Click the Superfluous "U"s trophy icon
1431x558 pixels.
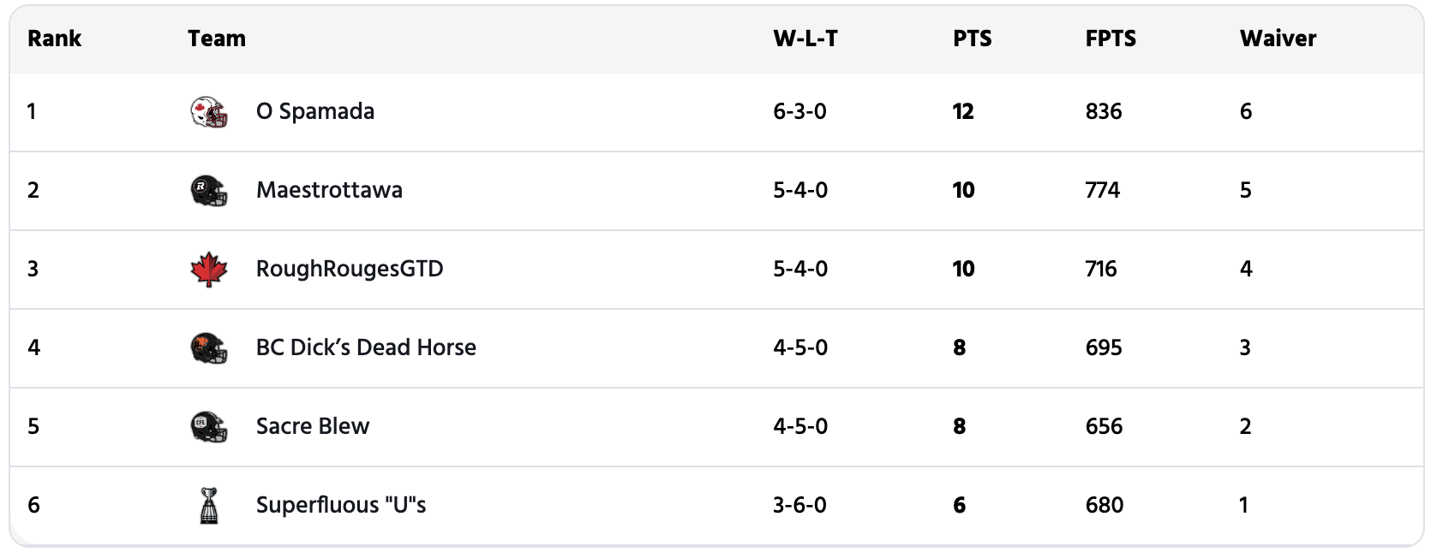[208, 505]
